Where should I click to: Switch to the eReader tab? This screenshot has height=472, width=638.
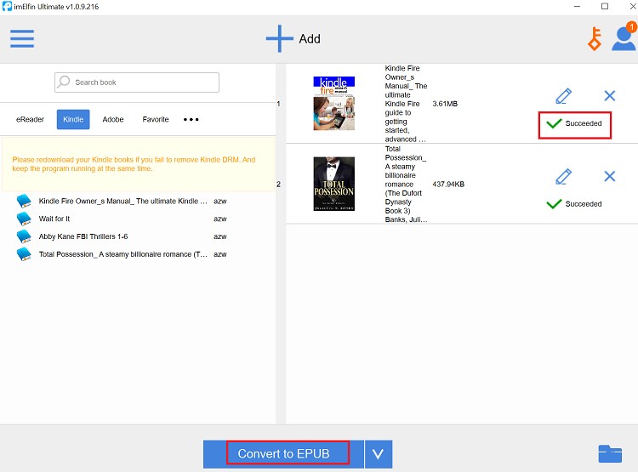click(30, 119)
